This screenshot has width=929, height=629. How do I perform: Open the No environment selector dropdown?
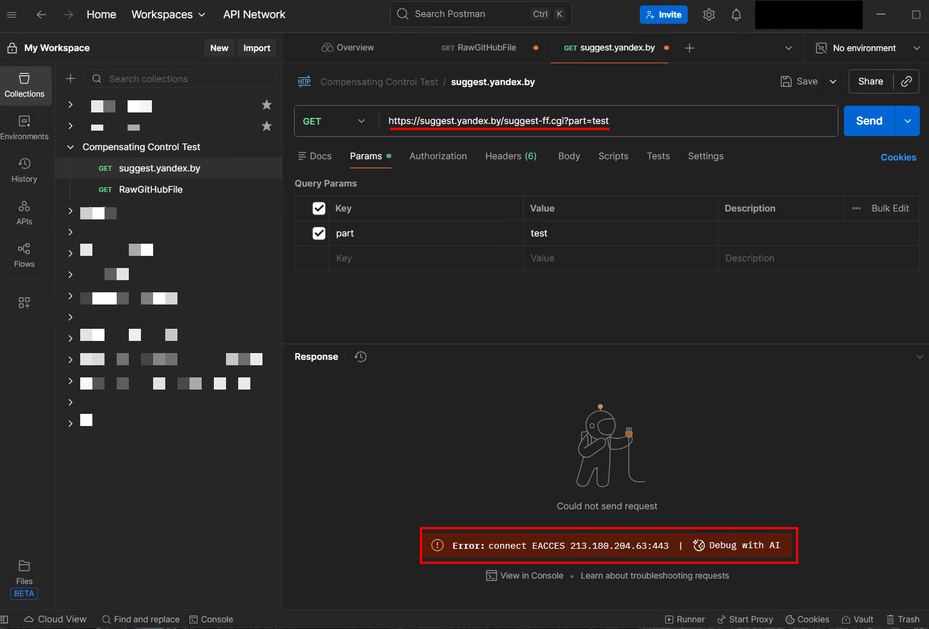(866, 48)
